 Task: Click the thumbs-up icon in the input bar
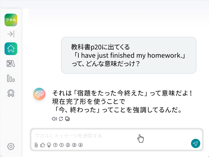point(43,145)
